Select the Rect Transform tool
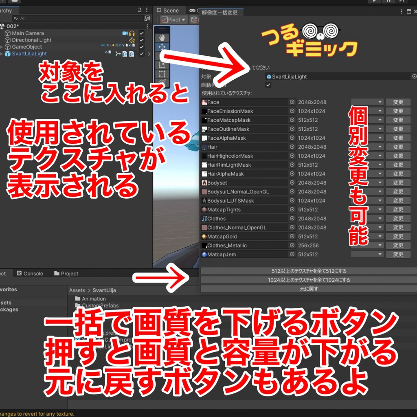This screenshot has height=417, width=417. [162, 73]
